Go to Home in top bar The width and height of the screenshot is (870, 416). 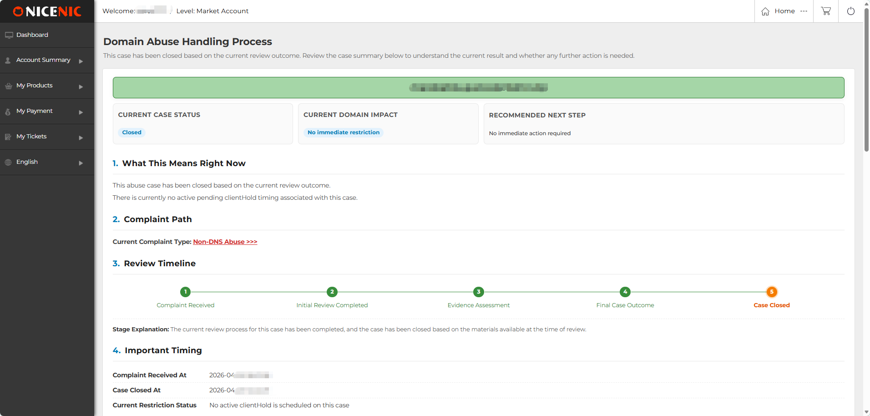coord(784,11)
